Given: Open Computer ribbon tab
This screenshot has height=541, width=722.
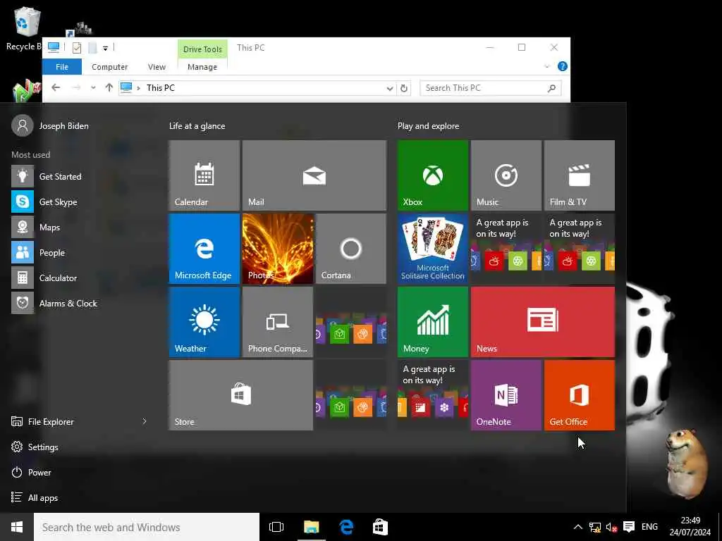Looking at the screenshot, I should click(x=109, y=67).
